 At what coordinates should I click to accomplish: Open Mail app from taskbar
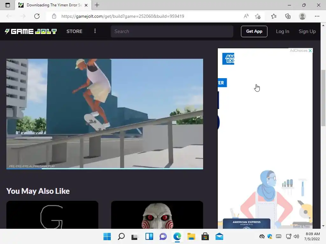[219, 236]
